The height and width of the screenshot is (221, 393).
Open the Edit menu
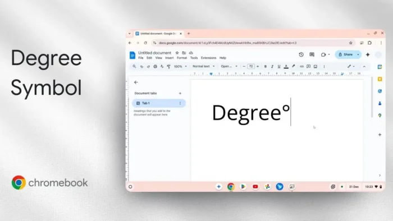click(149, 58)
